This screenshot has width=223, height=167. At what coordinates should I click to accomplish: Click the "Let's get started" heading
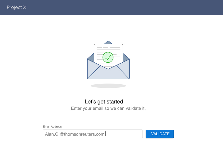[104, 102]
